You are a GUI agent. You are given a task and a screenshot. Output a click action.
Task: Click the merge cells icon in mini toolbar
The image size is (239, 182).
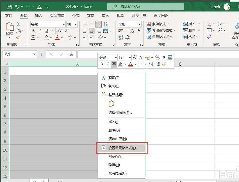click(x=170, y=57)
